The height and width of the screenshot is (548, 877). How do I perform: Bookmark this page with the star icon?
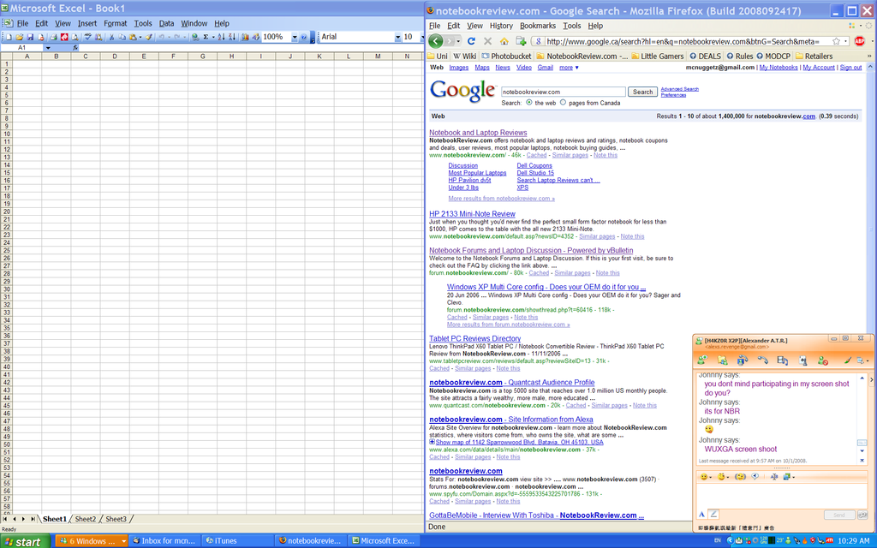(x=836, y=41)
